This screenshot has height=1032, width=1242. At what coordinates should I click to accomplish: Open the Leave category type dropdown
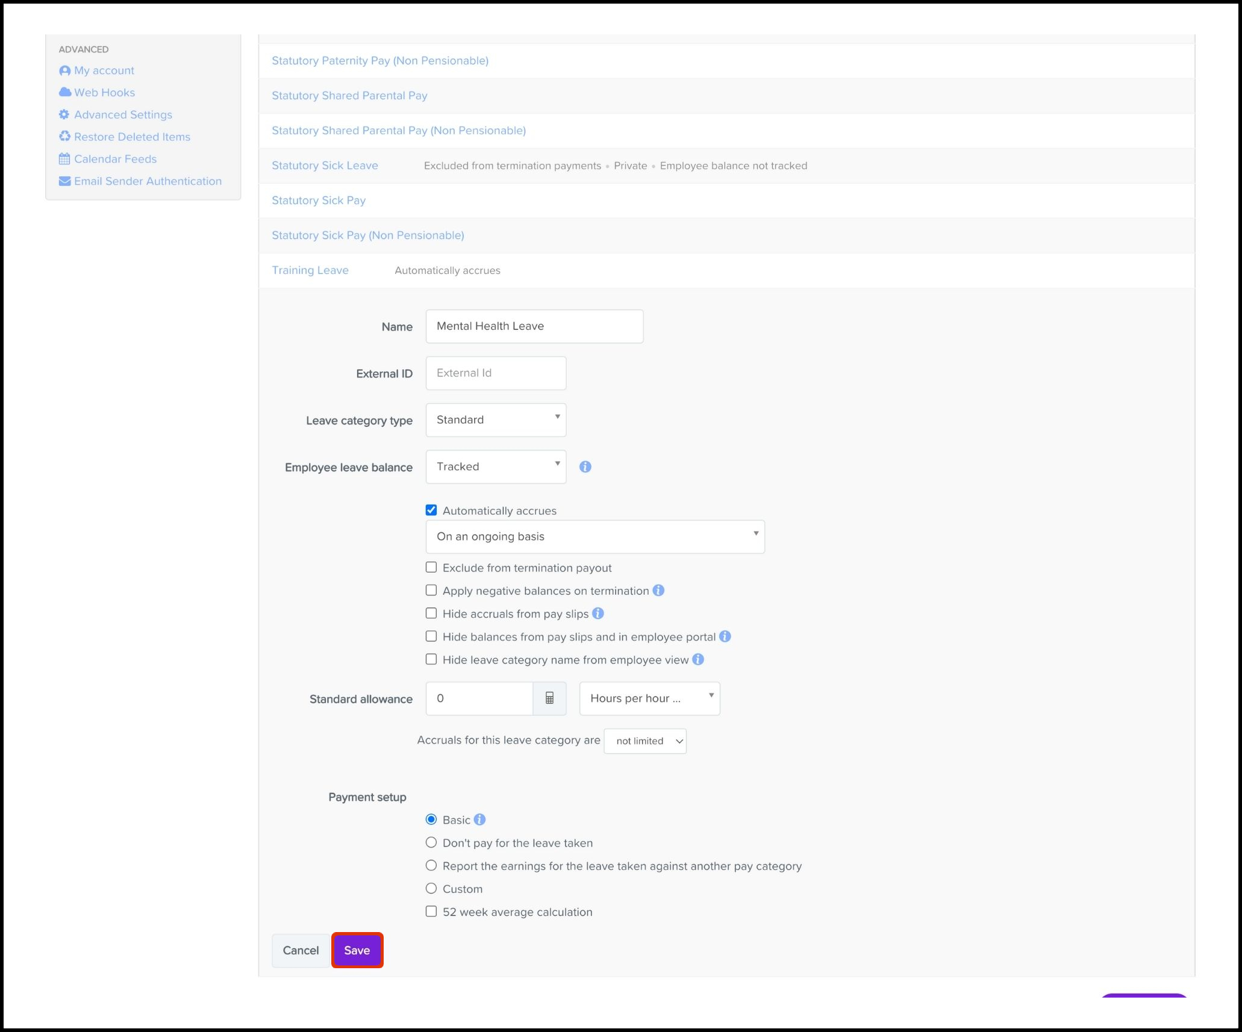[x=496, y=420]
